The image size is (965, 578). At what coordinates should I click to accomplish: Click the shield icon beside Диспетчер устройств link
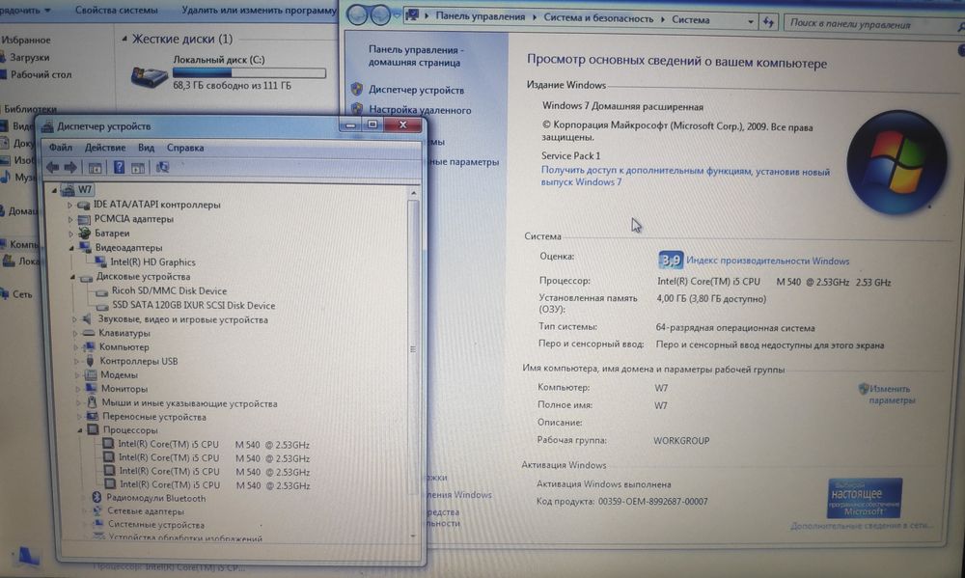(x=357, y=89)
